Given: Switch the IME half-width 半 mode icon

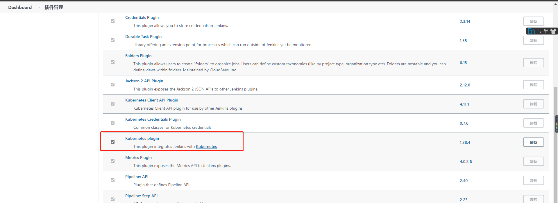Looking at the screenshot, I should (546, 31).
